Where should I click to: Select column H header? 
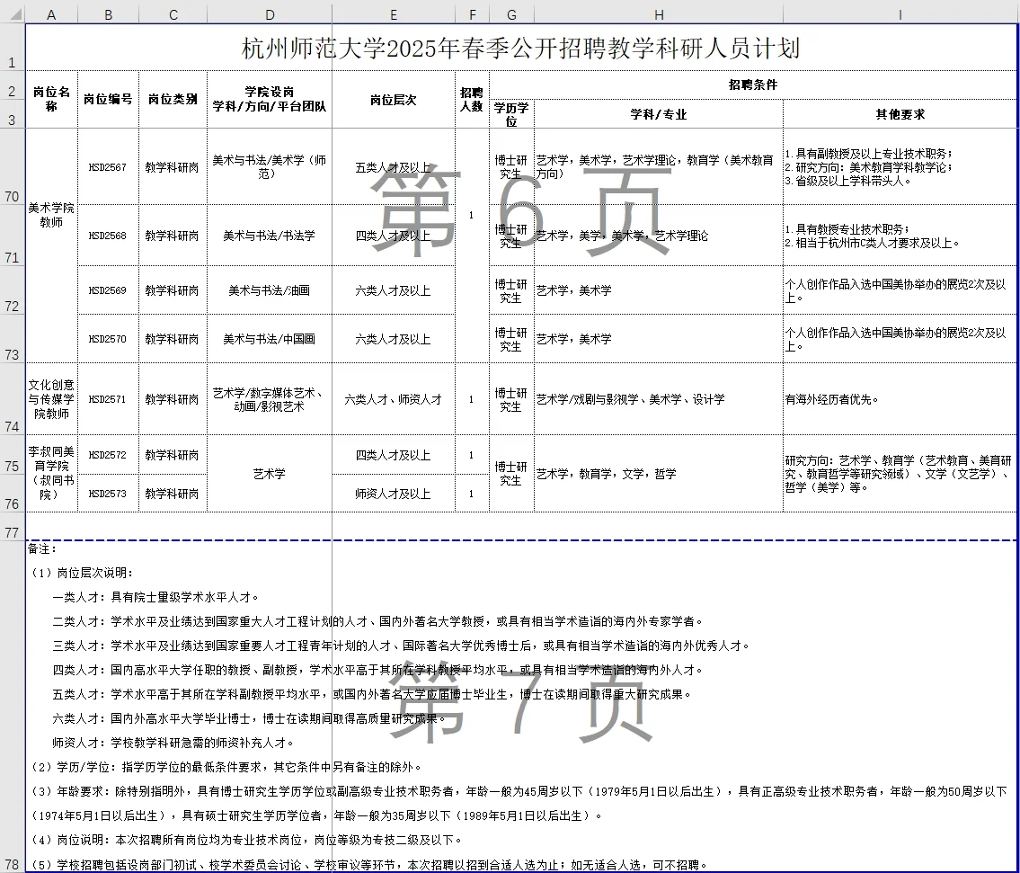point(659,14)
